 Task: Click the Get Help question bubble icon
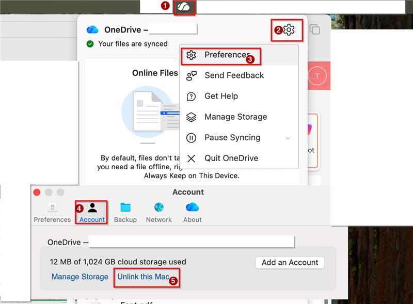(191, 97)
